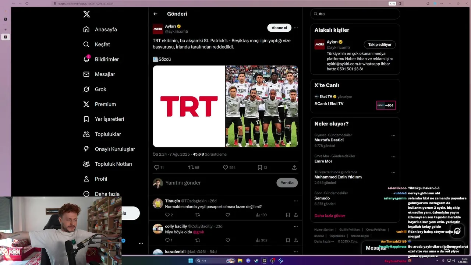Click the Topluluk Notları icon

86,164
